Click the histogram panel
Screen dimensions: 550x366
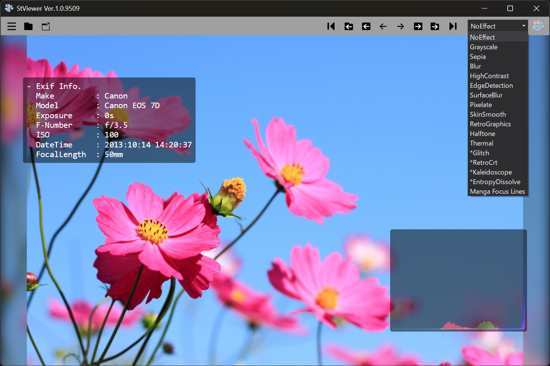[x=458, y=280]
